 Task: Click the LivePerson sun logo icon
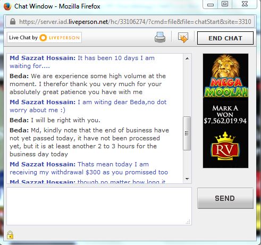click(x=43, y=38)
